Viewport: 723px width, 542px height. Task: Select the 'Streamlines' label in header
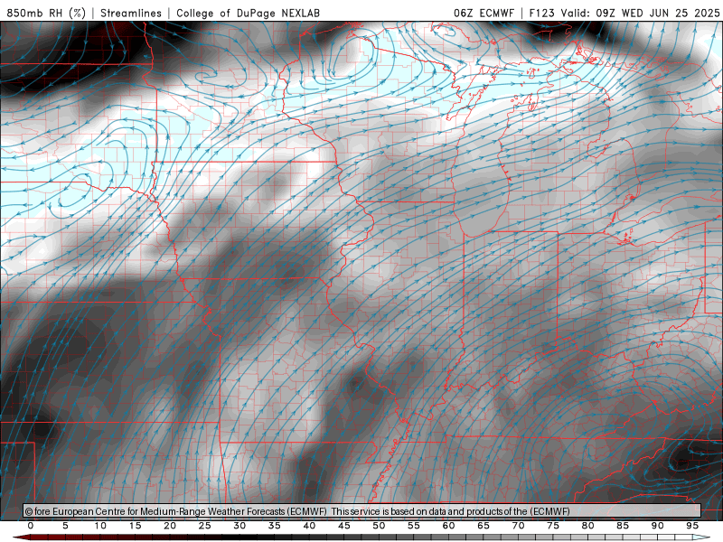pyautogui.click(x=131, y=13)
